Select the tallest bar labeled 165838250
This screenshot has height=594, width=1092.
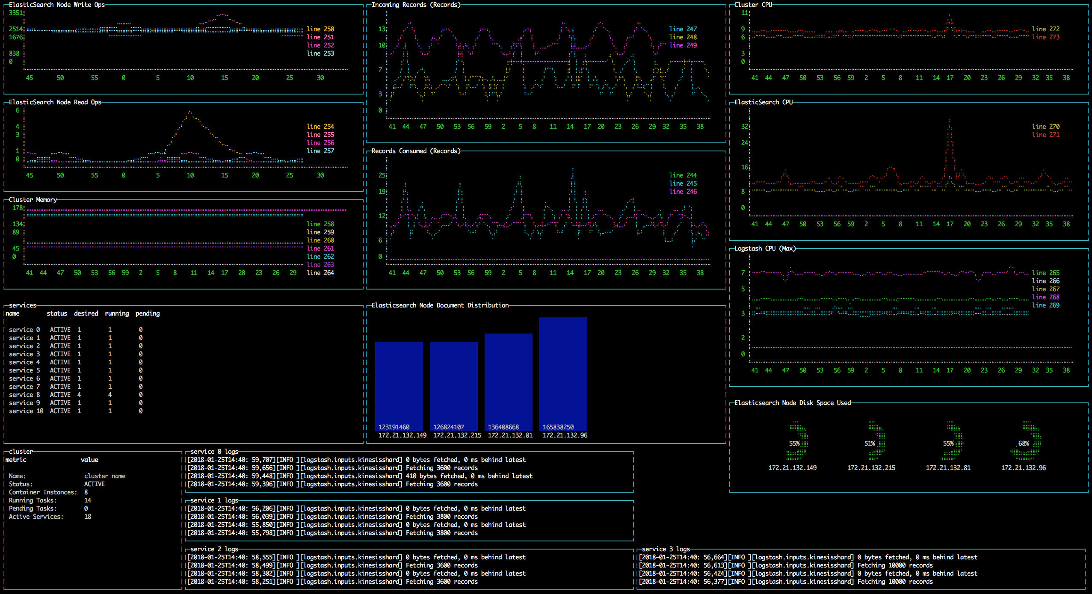coord(563,374)
